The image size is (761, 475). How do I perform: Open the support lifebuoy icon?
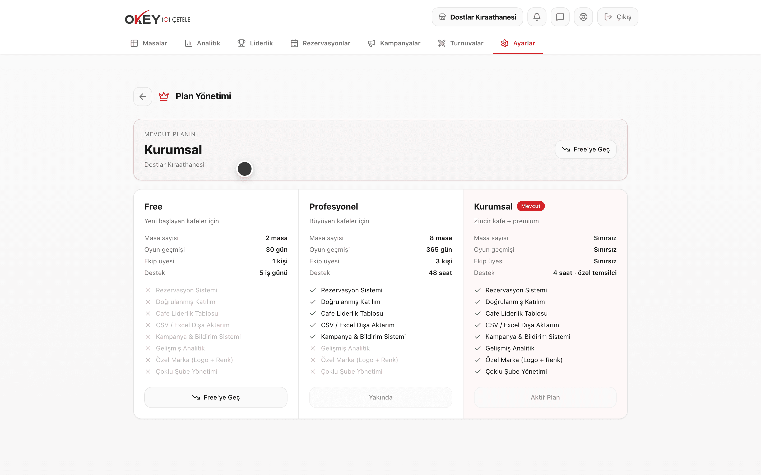click(583, 17)
